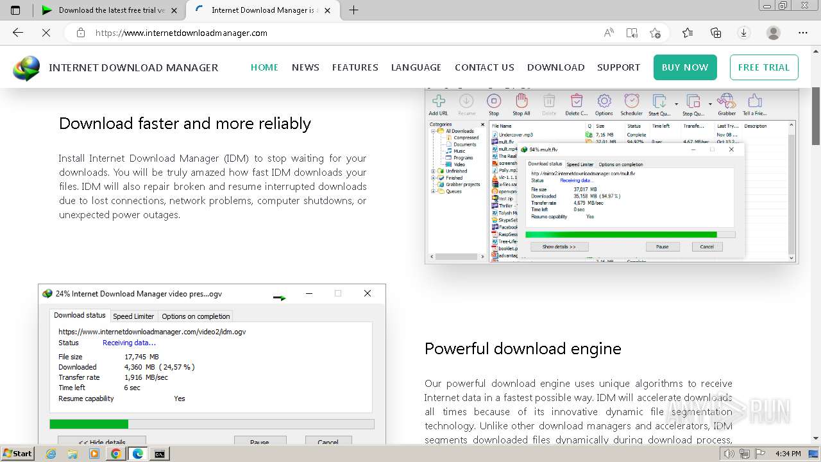Open the SUPPORT page
The image size is (821, 462).
tap(618, 67)
